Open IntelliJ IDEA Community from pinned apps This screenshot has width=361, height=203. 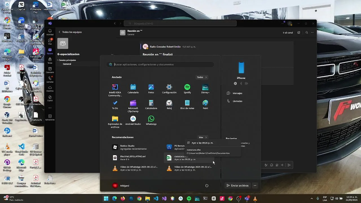click(x=115, y=90)
